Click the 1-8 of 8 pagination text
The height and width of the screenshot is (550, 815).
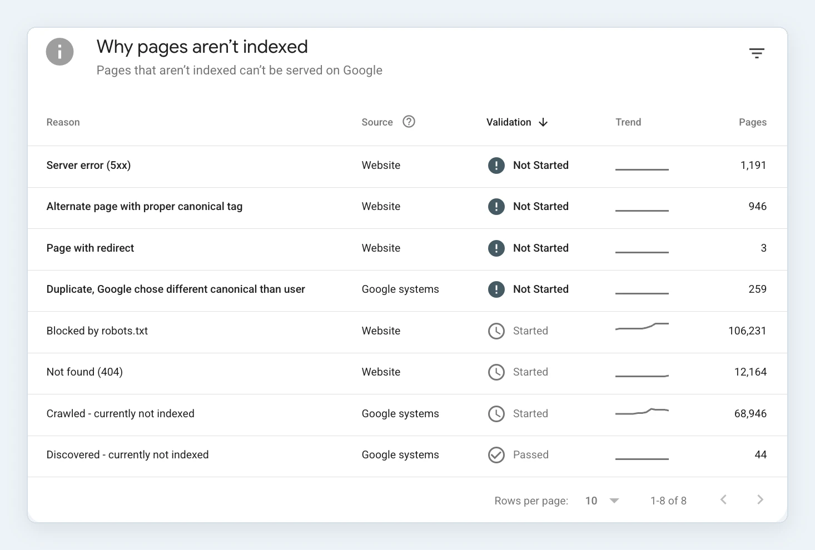point(668,501)
